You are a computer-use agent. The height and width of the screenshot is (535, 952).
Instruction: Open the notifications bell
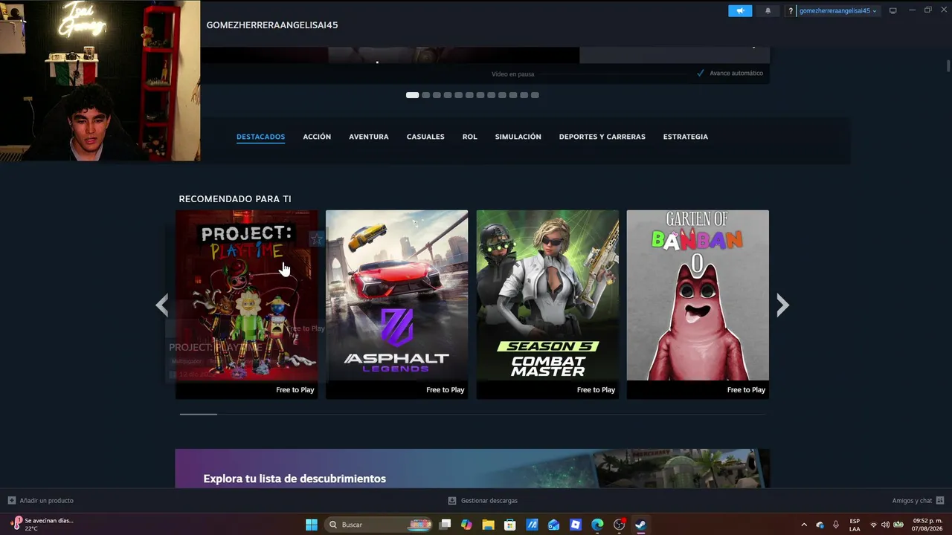click(x=768, y=11)
